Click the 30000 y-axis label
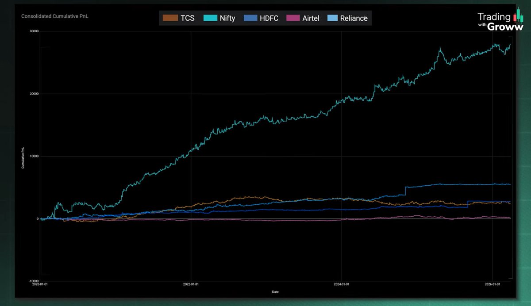The image size is (531, 306). 34,31
